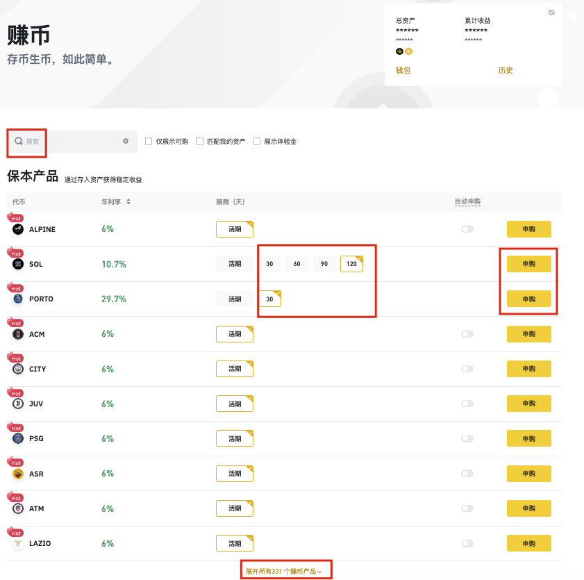Click the ASR coin icon

point(18,474)
